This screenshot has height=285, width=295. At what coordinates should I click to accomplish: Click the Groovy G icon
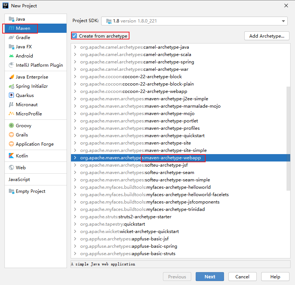(x=11, y=125)
